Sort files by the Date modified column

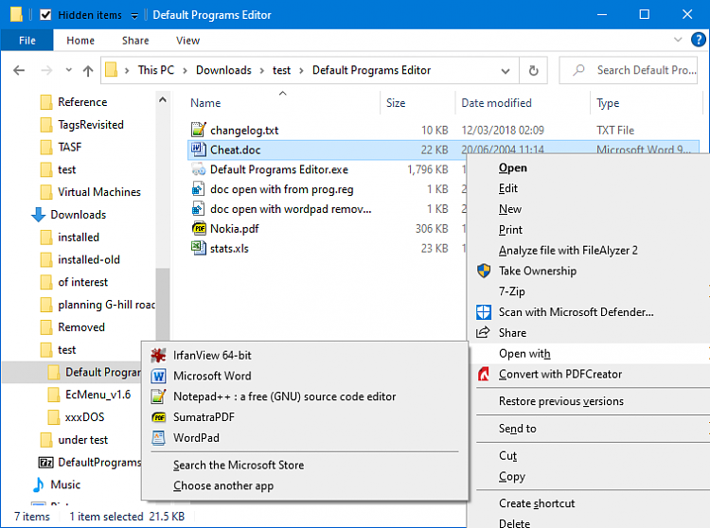click(x=496, y=103)
